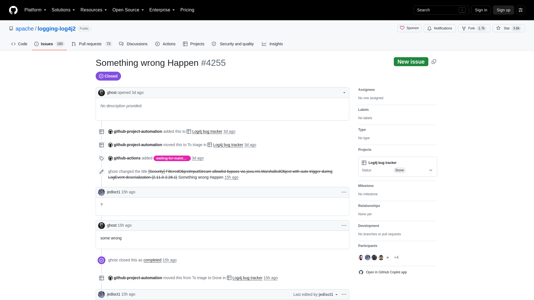The image size is (534, 300).
Task: Copy issue link icon beside New issue
Action: coord(434,62)
